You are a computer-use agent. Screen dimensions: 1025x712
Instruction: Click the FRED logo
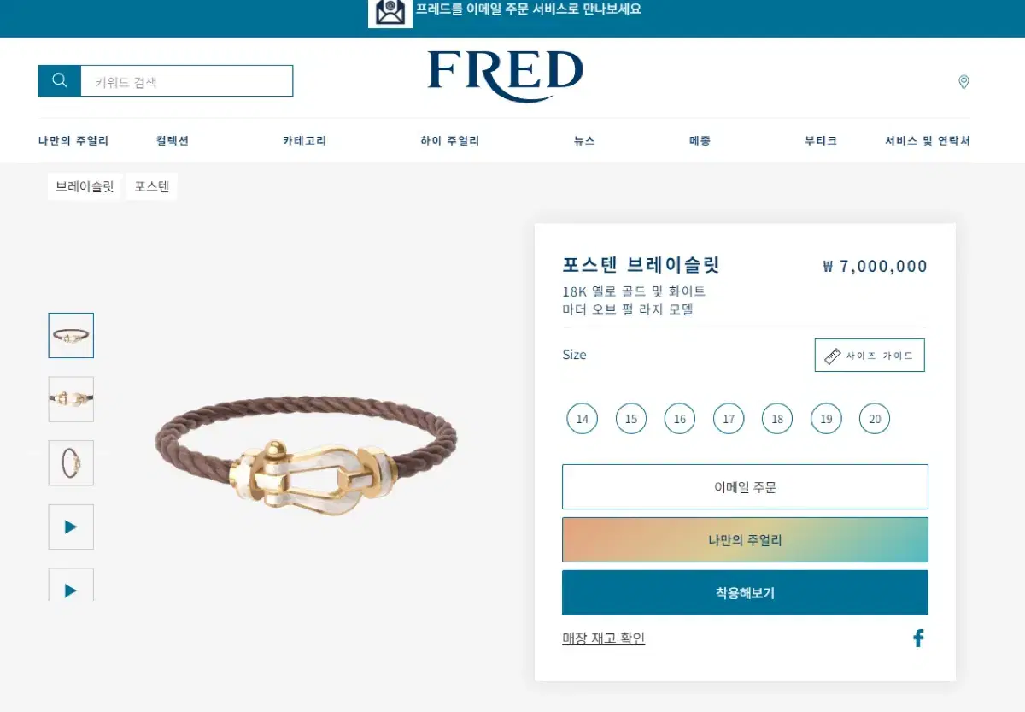505,75
